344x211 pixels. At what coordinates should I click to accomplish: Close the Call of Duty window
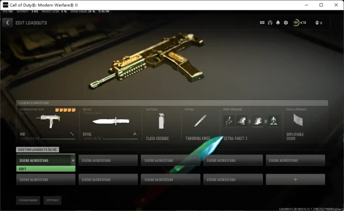[336, 5]
